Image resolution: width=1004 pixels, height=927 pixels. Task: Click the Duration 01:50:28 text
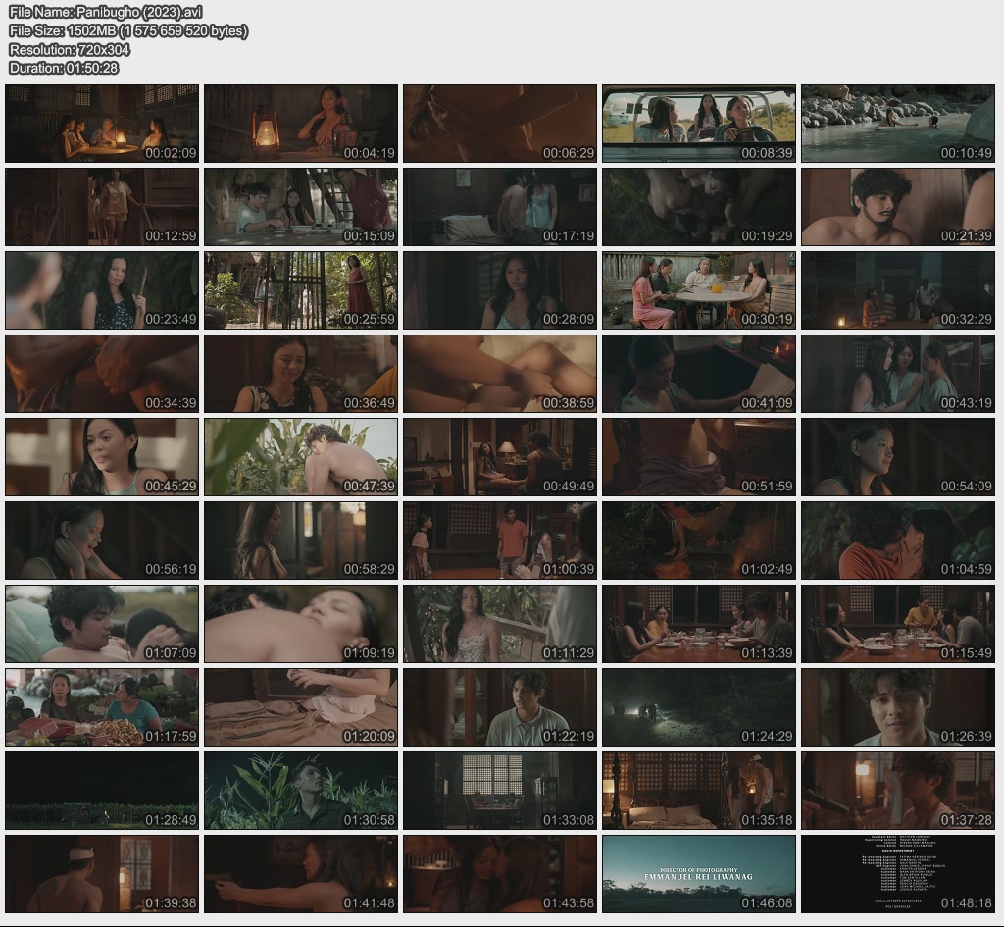coord(64,68)
